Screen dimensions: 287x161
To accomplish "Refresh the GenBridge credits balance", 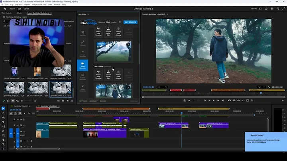I will click(120, 22).
